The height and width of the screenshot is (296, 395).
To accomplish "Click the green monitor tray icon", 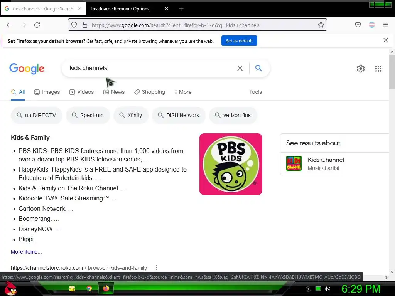I will pyautogui.click(x=318, y=289).
